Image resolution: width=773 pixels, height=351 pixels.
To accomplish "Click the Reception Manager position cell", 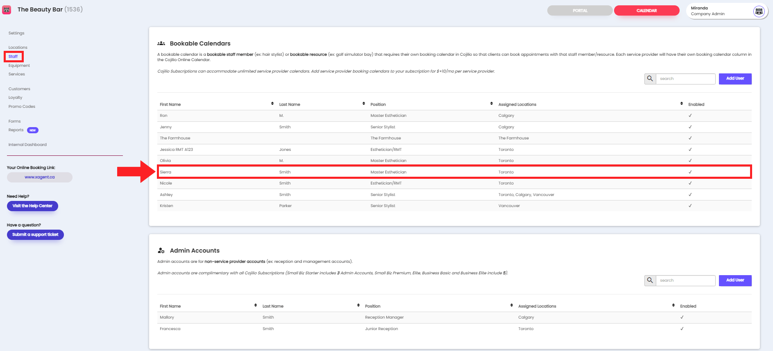I will [384, 317].
